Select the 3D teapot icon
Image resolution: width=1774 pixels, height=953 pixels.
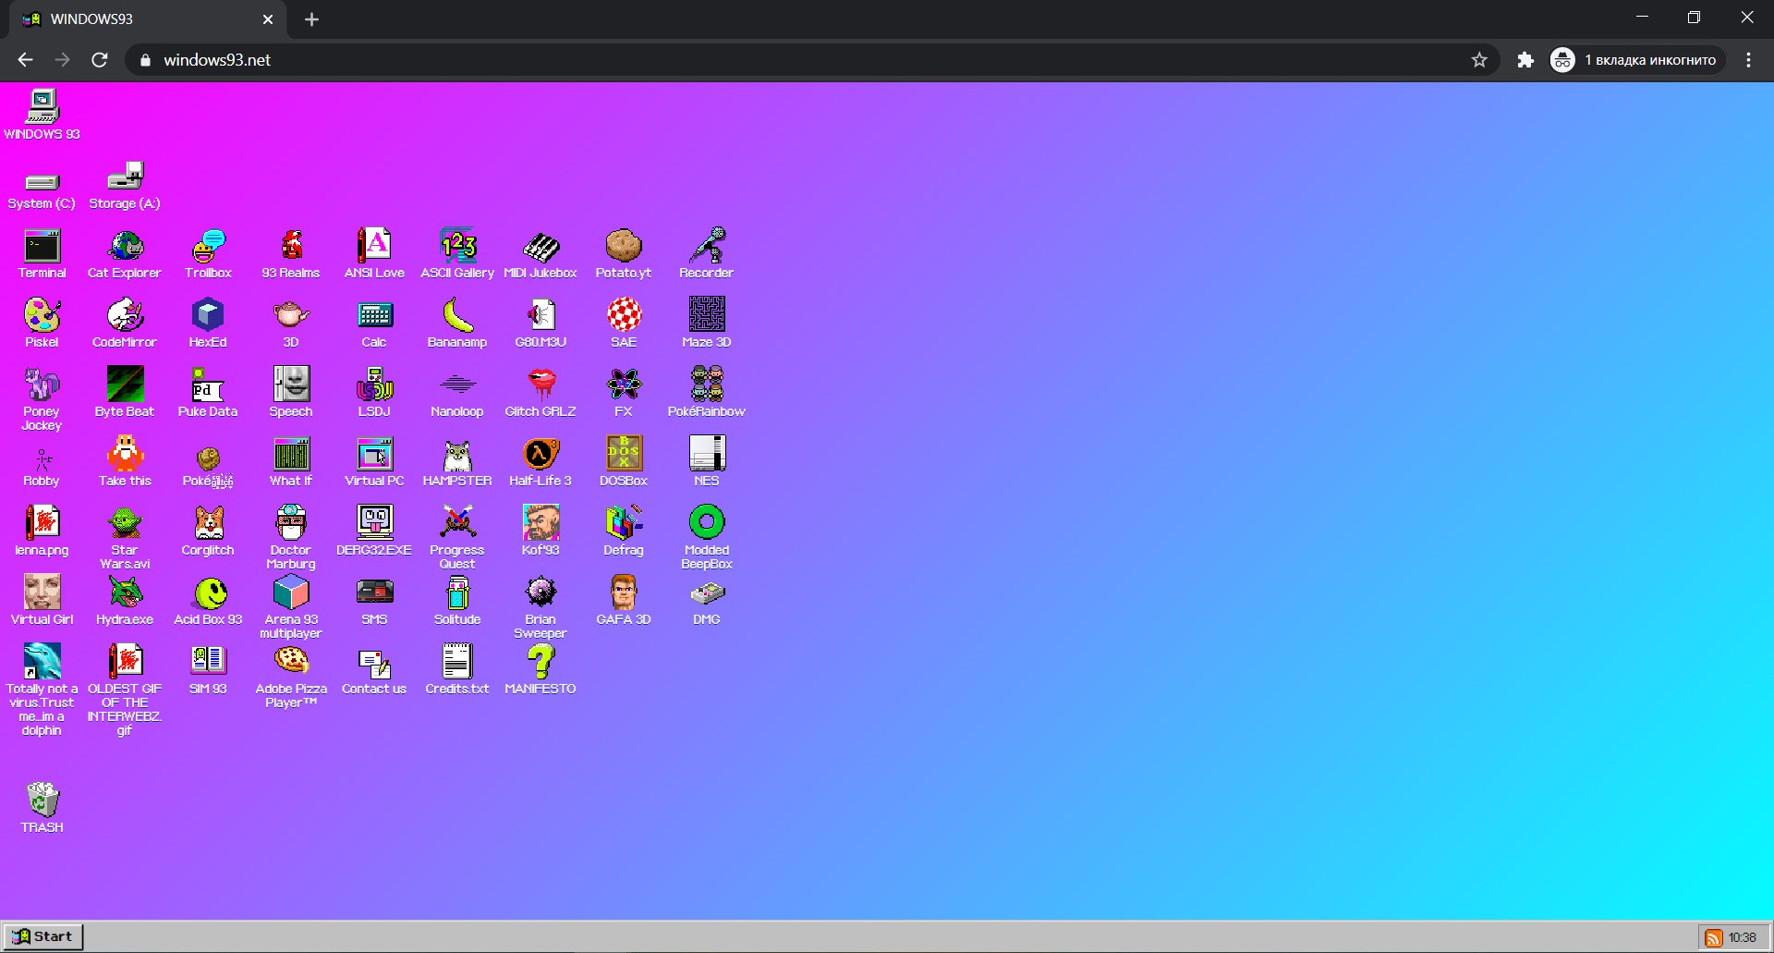291,323
